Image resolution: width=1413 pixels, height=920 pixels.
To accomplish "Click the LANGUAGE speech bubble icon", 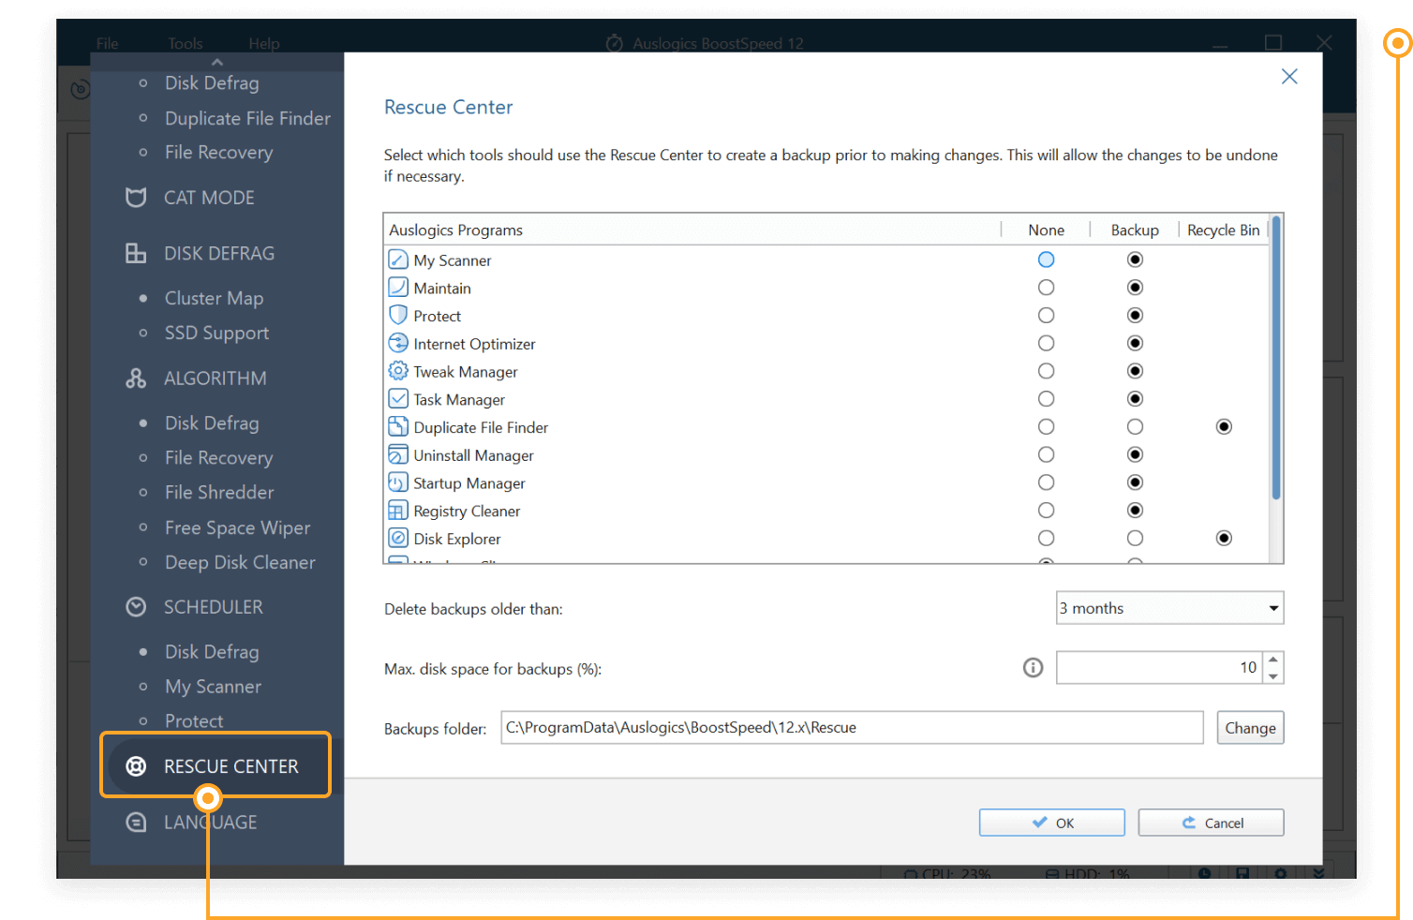I will pos(136,823).
